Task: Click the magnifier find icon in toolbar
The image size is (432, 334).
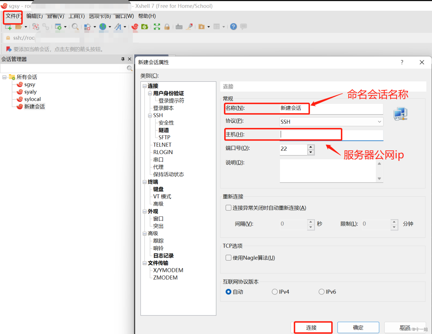Action: 75,27
